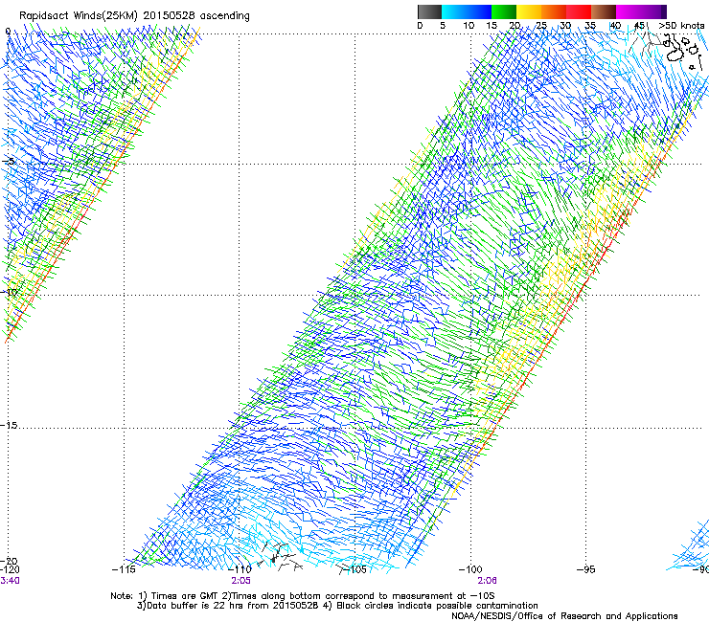Click the purple '2:08' time label
Screen dimensions: 709x622
click(x=487, y=581)
